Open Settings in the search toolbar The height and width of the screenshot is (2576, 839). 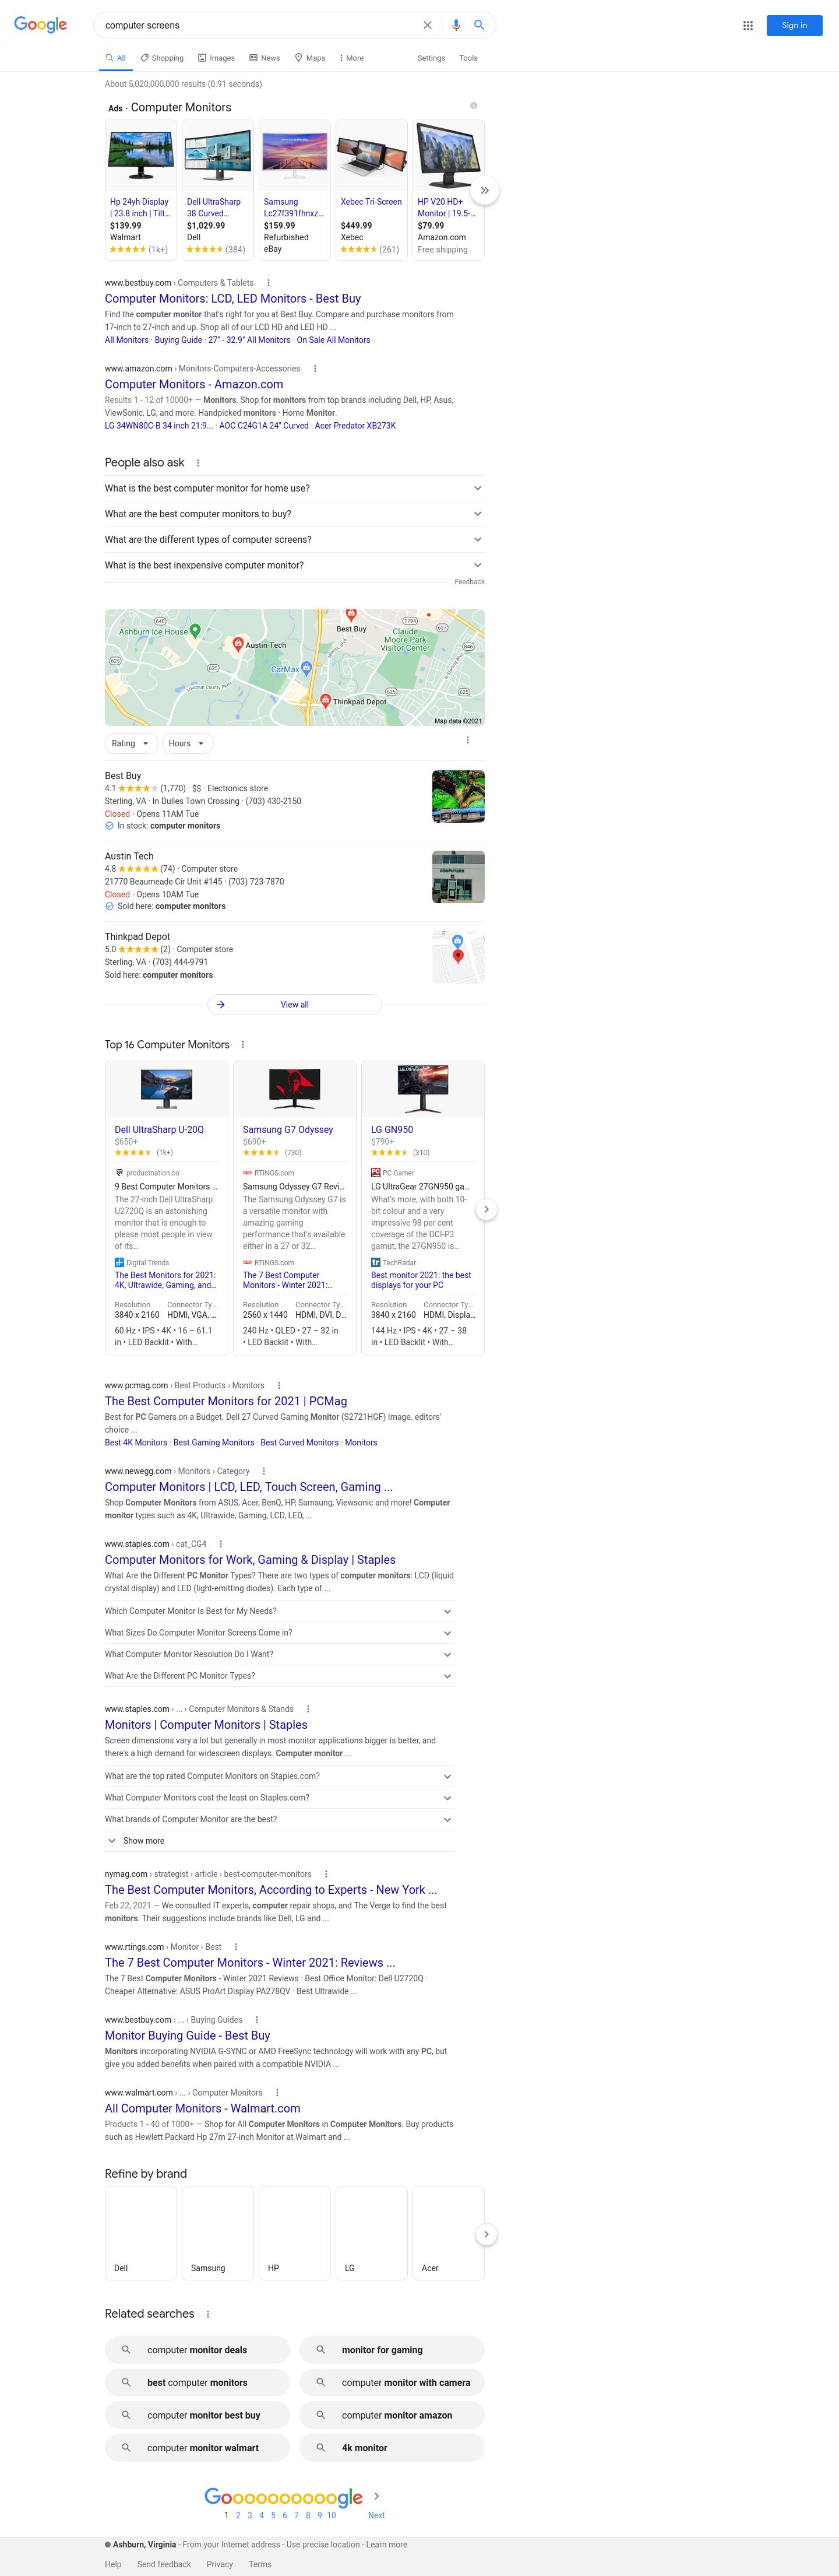(x=432, y=58)
